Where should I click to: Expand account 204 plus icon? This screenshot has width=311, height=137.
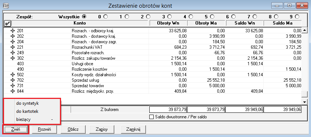(13, 42)
